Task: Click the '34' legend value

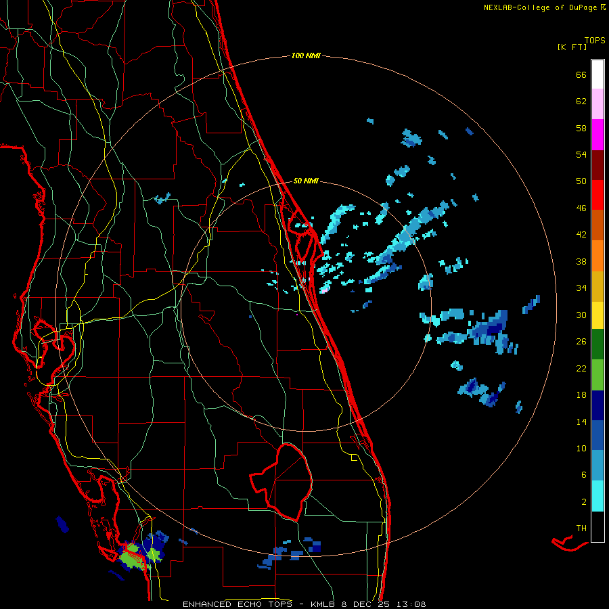Action: (581, 288)
